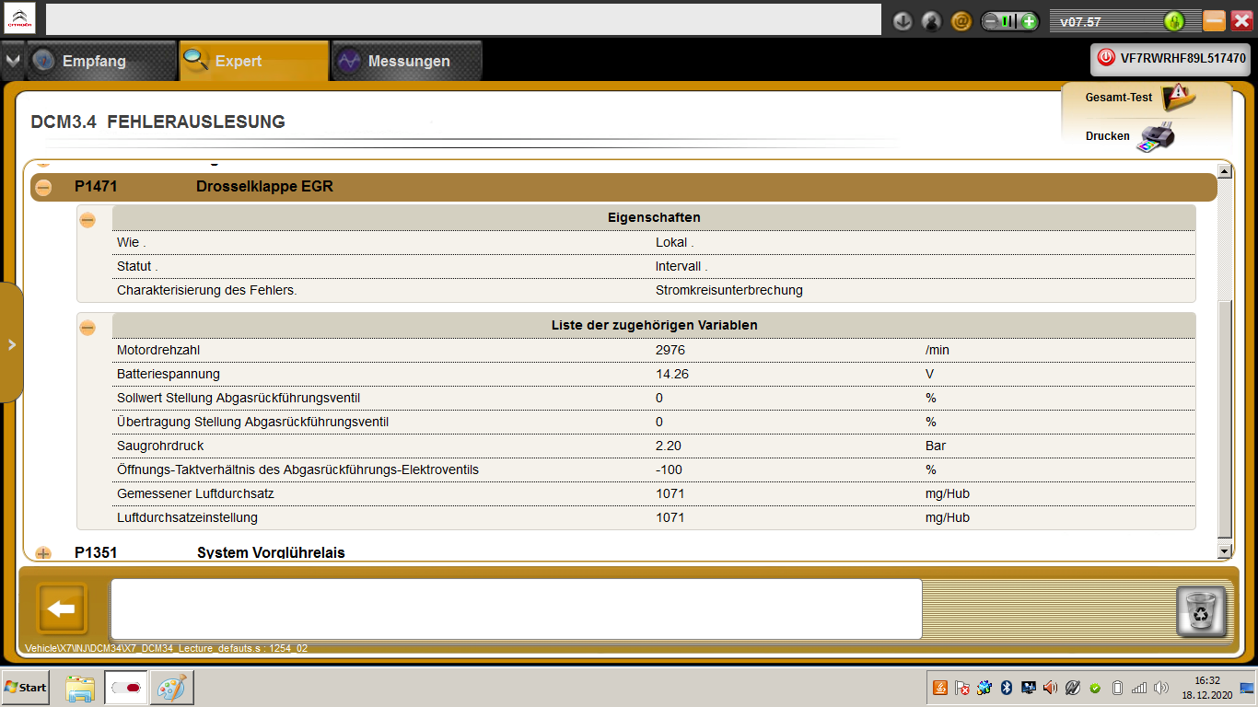Click the vertical scrollbar thumb

click(1224, 419)
